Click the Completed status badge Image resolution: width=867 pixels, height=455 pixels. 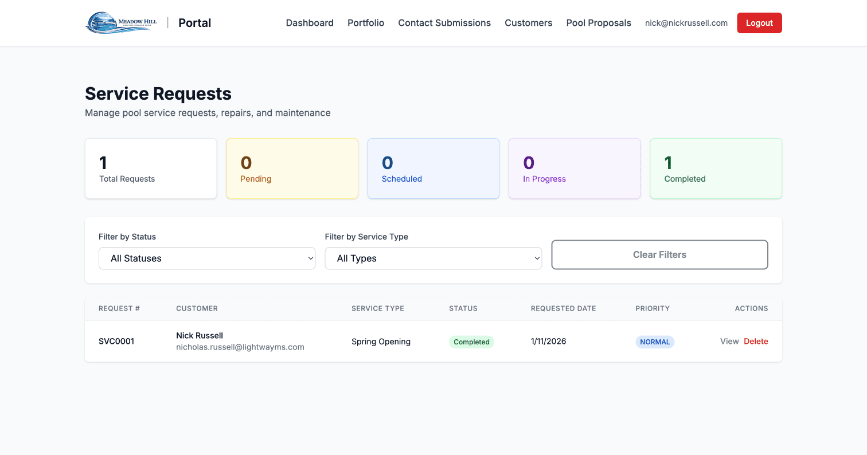(x=471, y=342)
